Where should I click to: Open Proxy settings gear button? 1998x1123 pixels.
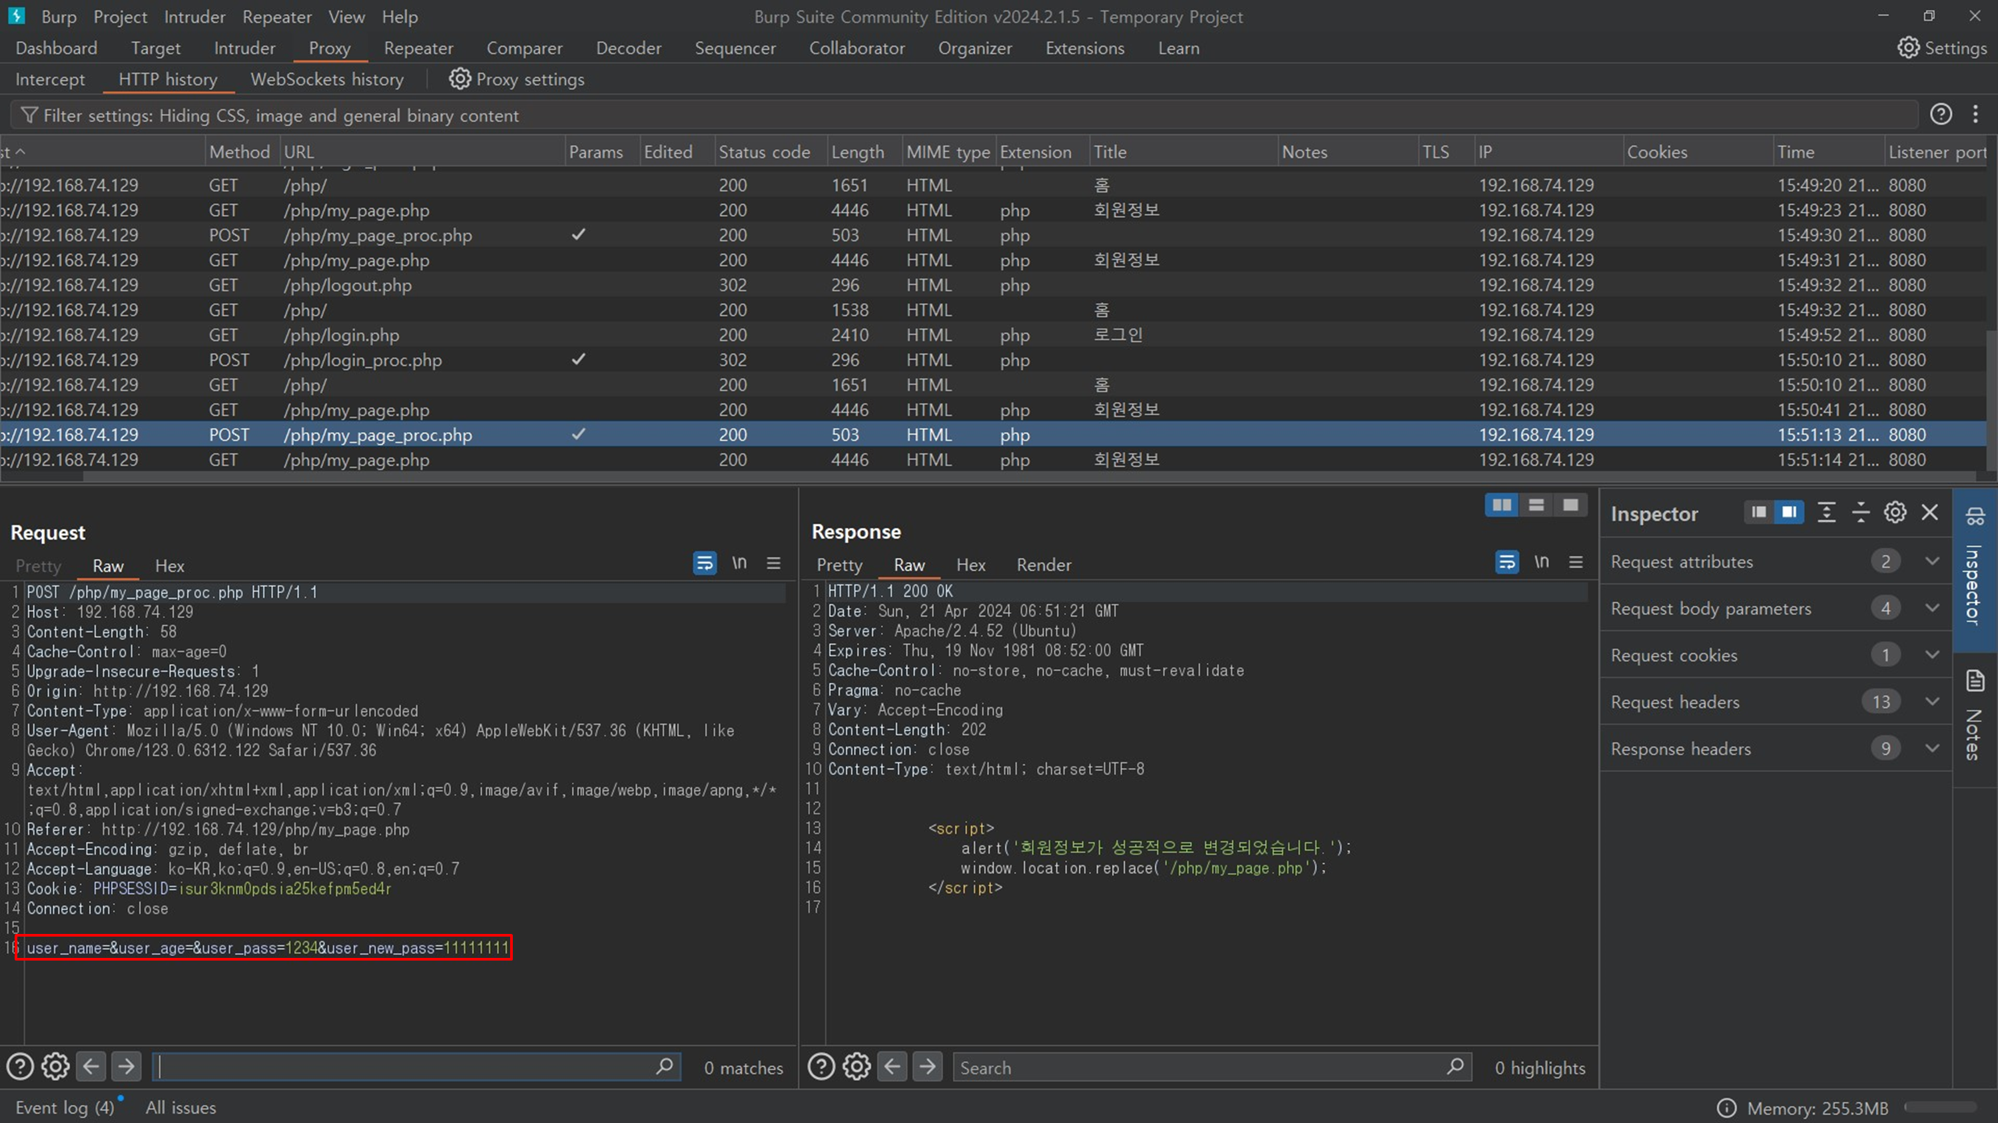tap(517, 79)
